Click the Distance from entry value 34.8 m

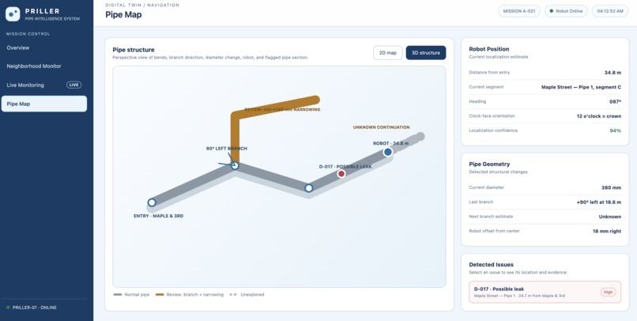coord(612,73)
